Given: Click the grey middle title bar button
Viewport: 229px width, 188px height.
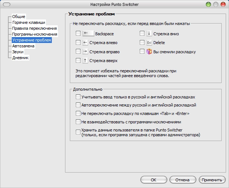Looking at the screenshot, I should tap(216, 4).
